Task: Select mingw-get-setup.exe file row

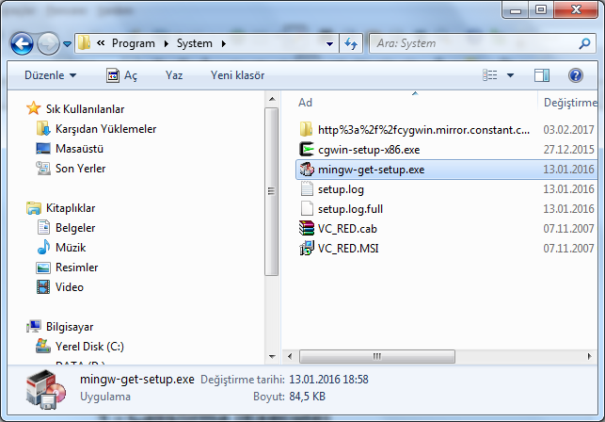Action: 446,170
